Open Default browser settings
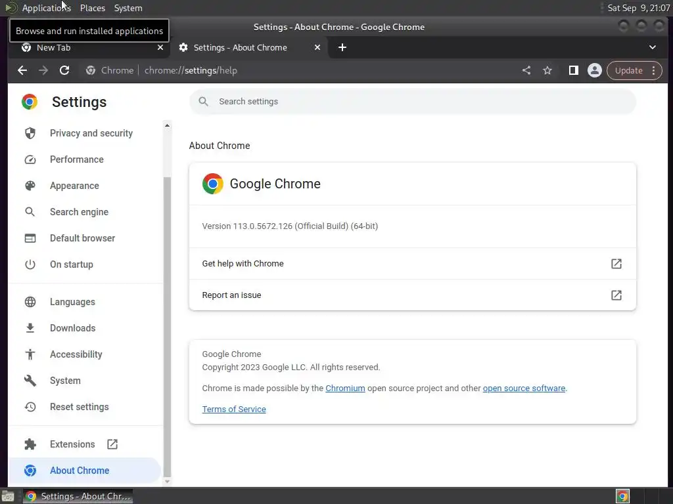This screenshot has width=673, height=504. [85, 238]
